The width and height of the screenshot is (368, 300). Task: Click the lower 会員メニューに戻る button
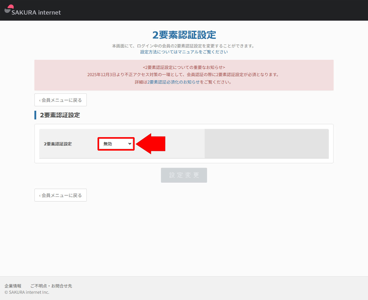pos(60,195)
